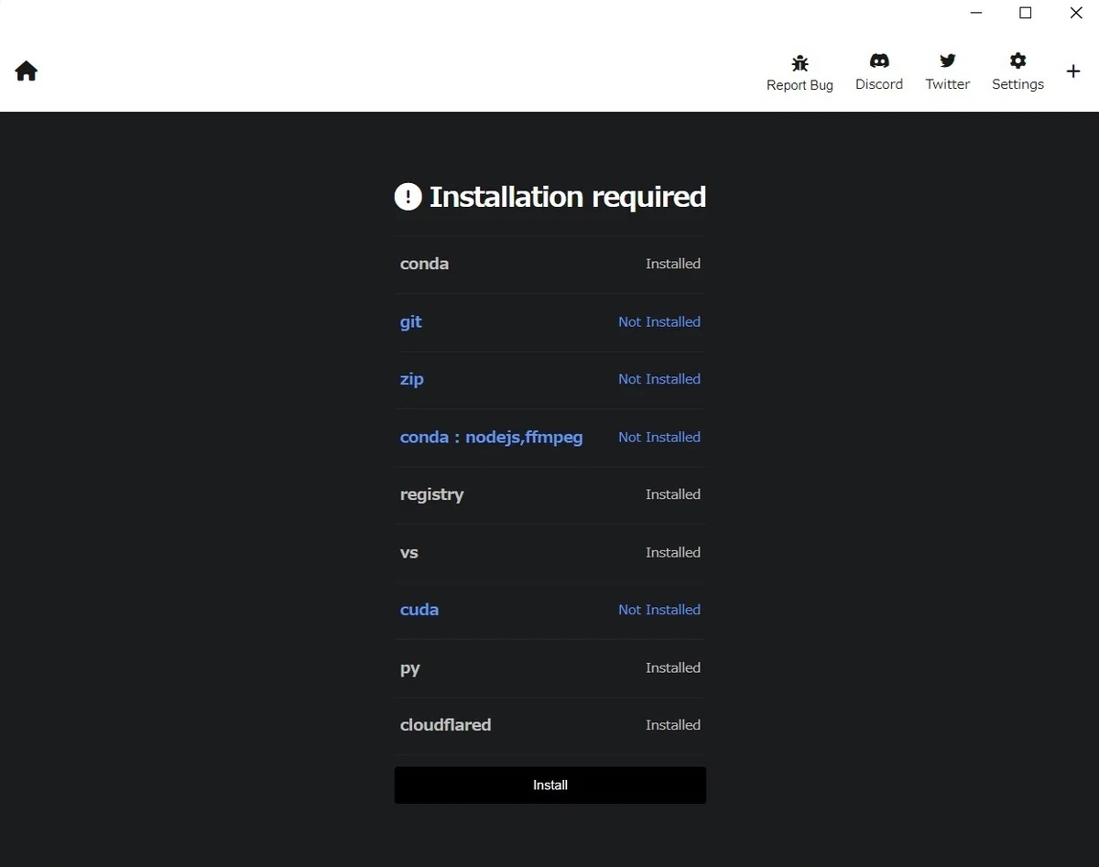Click the Twitter text label
The height and width of the screenshot is (867, 1099).
947,84
